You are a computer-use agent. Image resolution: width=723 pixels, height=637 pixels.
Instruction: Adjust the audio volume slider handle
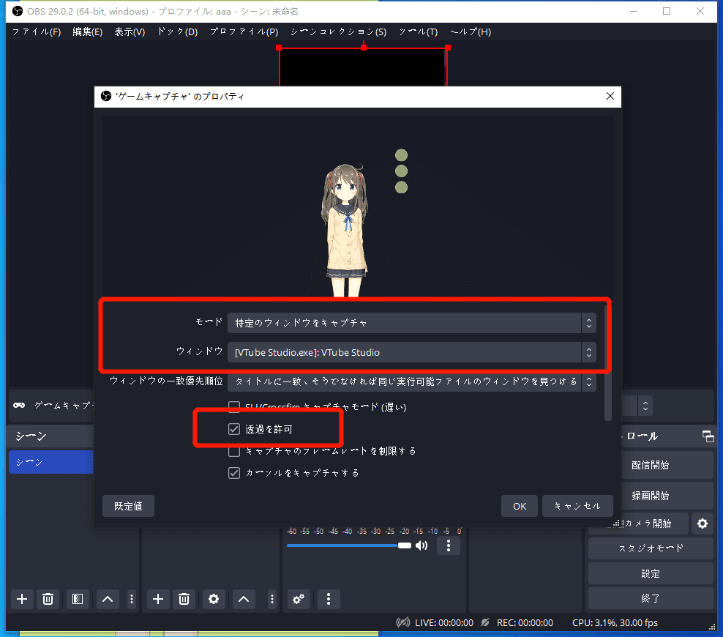(405, 545)
